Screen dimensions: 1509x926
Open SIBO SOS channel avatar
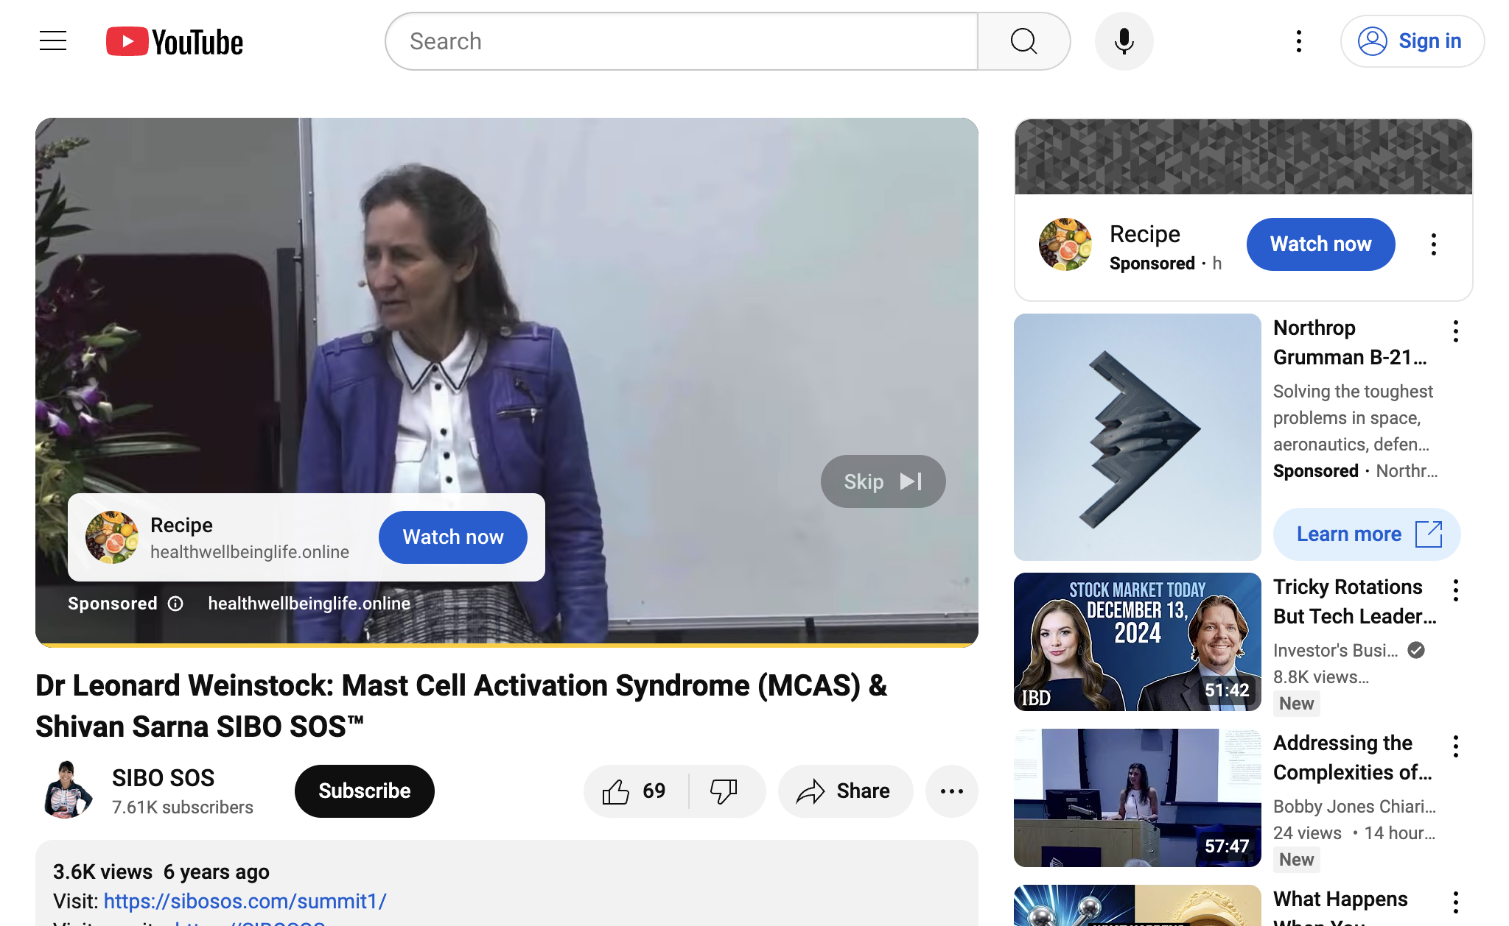(68, 791)
